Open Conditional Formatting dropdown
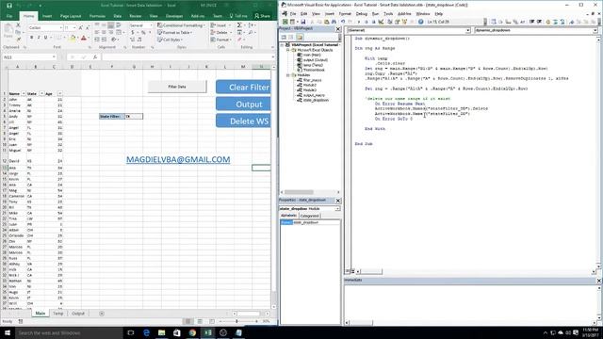Viewport: 603px width, 339px height. click(x=181, y=25)
